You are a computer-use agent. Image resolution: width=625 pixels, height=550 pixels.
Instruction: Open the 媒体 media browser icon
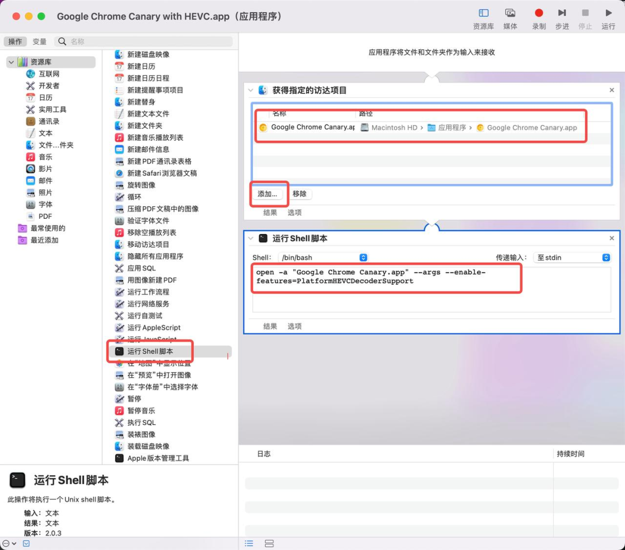pyautogui.click(x=509, y=13)
